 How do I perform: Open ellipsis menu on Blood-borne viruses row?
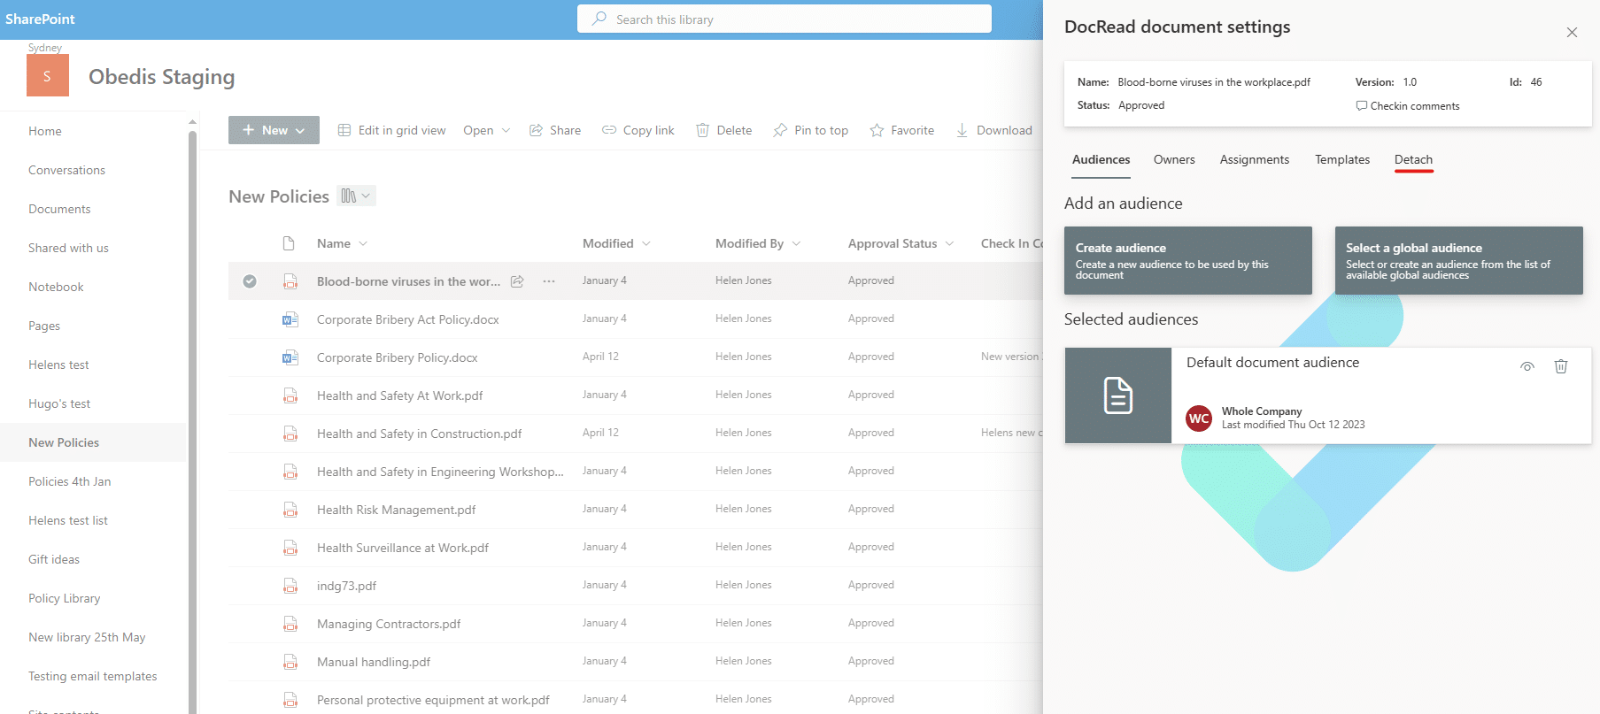click(549, 281)
